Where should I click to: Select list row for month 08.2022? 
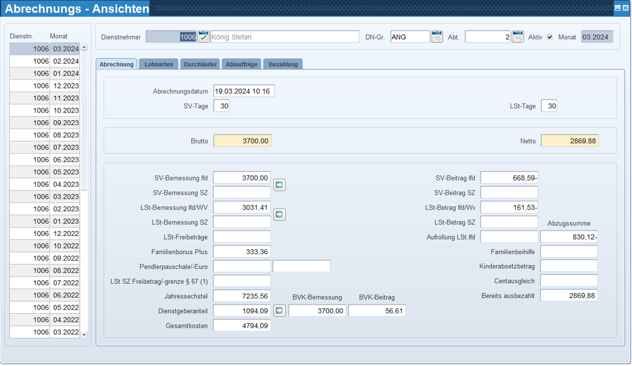(x=45, y=271)
